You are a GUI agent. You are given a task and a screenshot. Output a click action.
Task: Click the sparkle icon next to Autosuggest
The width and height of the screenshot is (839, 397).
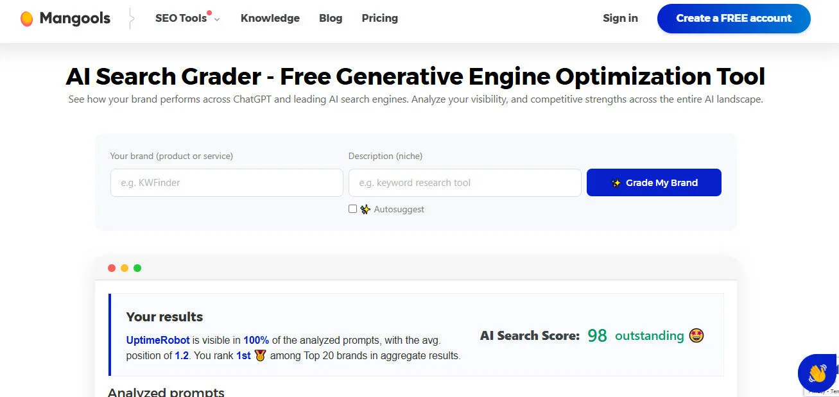point(365,208)
